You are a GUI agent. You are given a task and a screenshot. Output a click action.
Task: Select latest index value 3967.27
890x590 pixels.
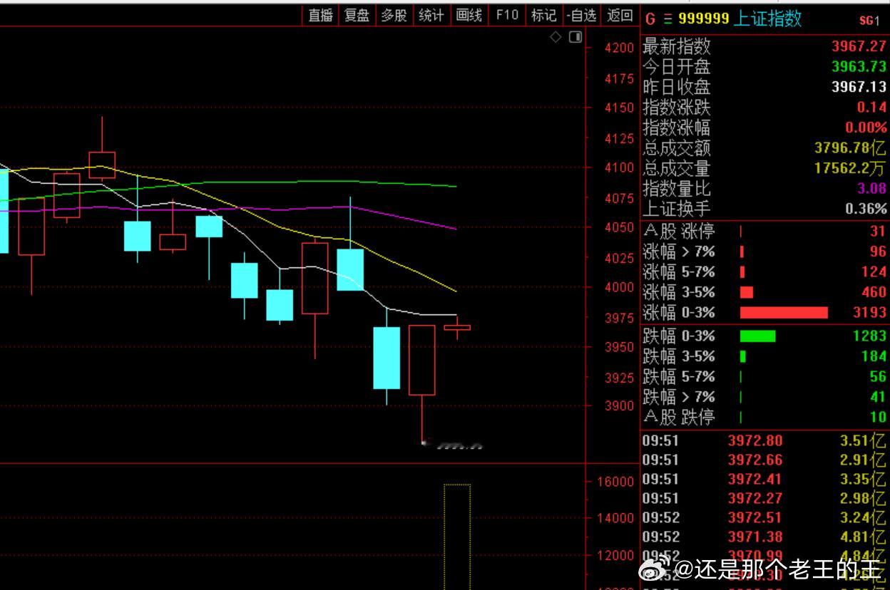click(x=859, y=46)
